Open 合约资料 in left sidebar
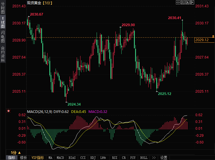The height and width of the screenshot is (160, 215). pos(3,54)
